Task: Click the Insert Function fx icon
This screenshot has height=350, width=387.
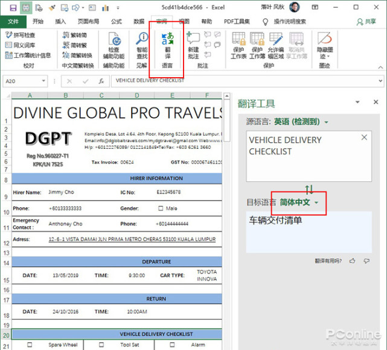Action: pos(101,81)
